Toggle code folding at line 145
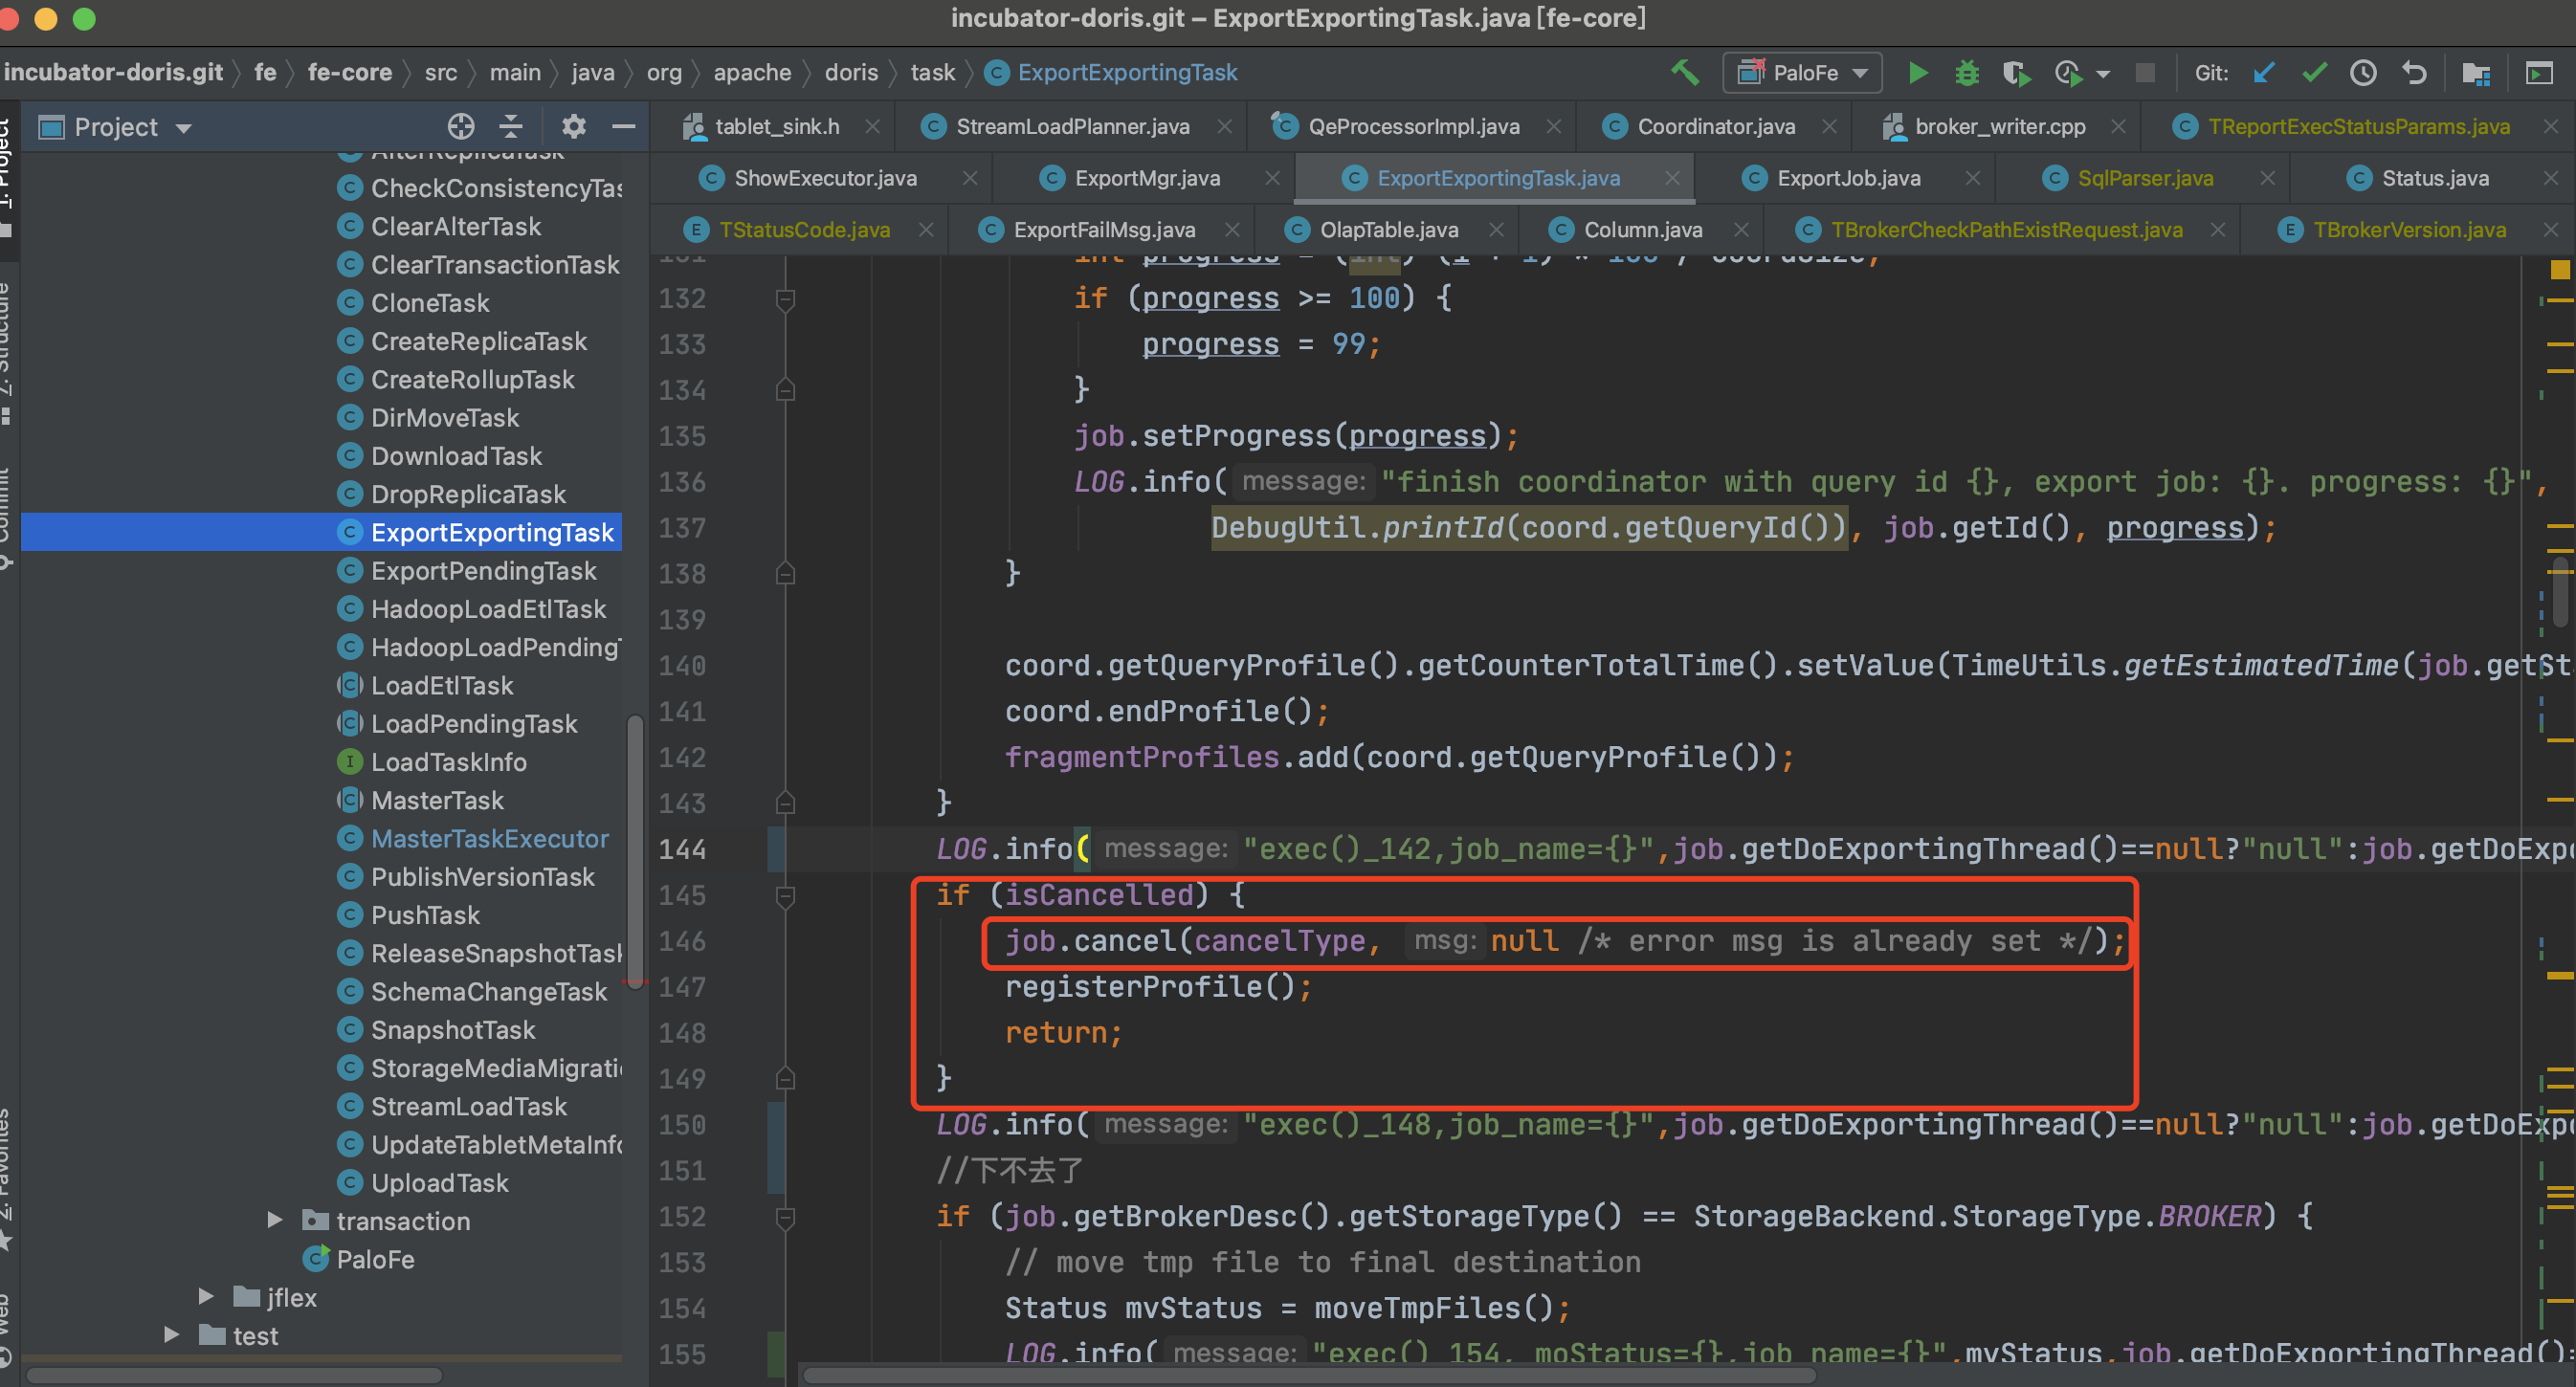This screenshot has height=1387, width=2576. (785, 895)
